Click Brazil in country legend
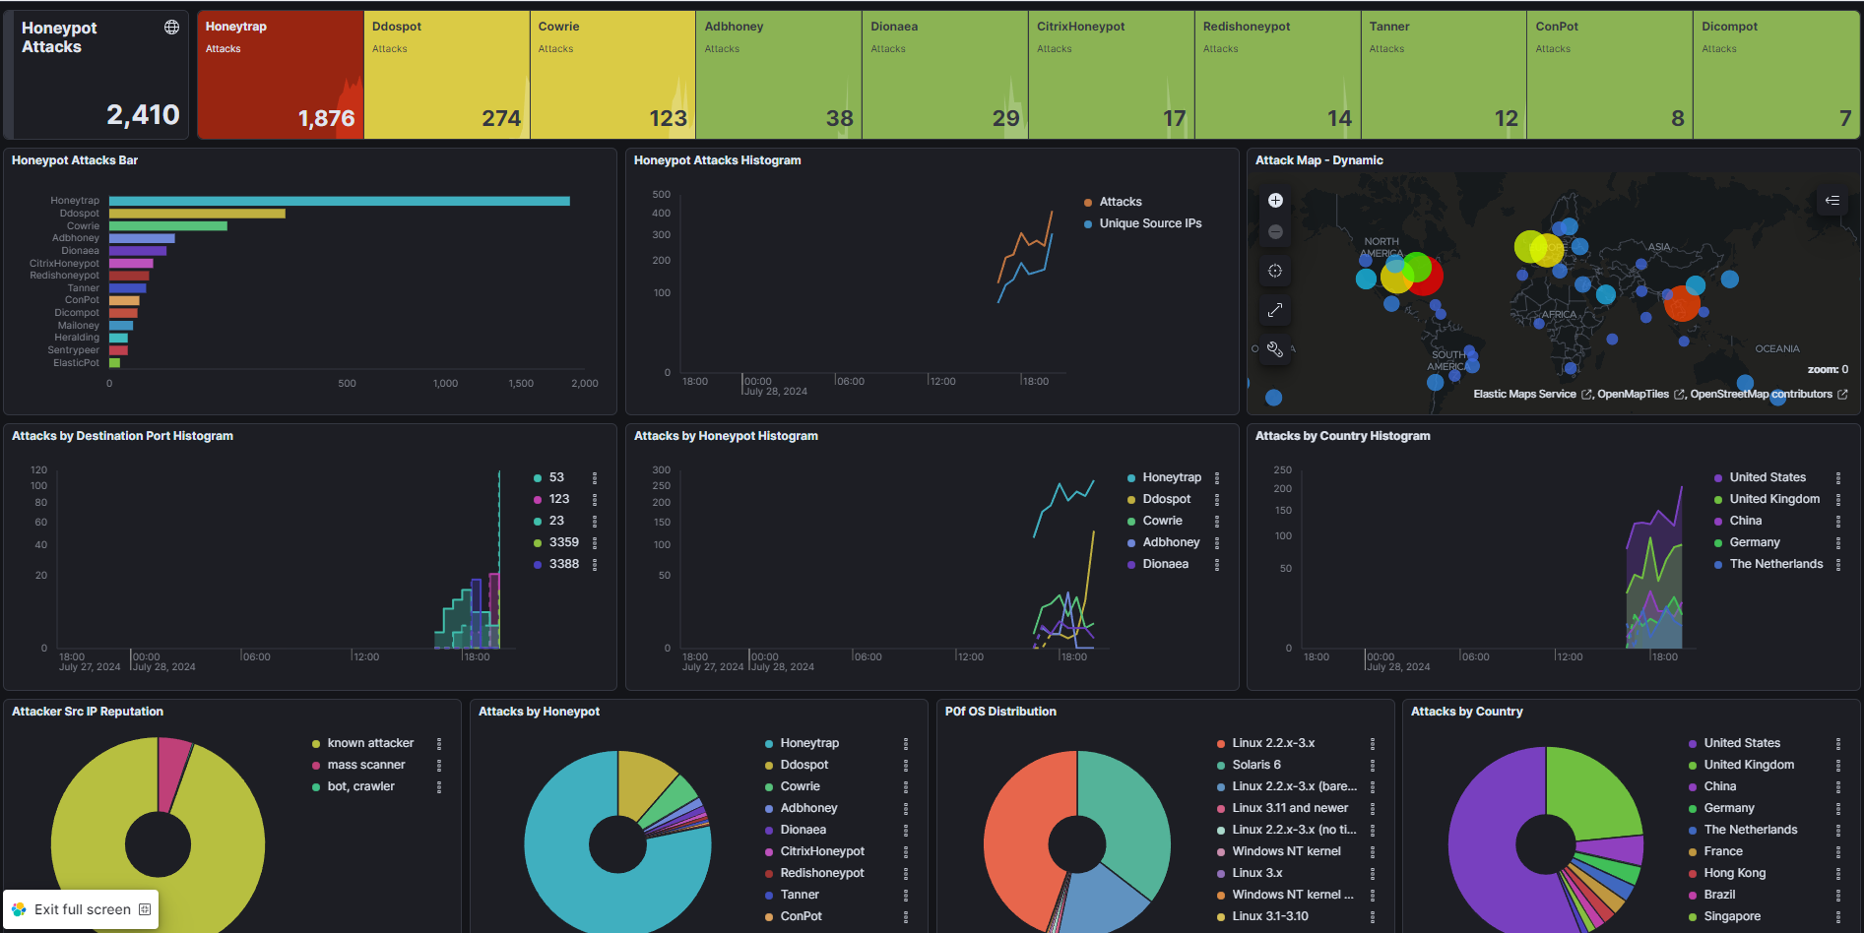 [x=1719, y=895]
